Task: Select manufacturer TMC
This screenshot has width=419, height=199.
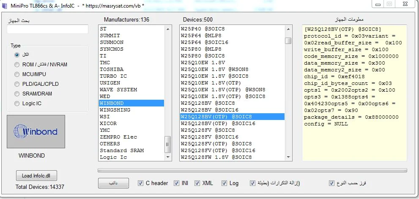Action: [x=131, y=63]
